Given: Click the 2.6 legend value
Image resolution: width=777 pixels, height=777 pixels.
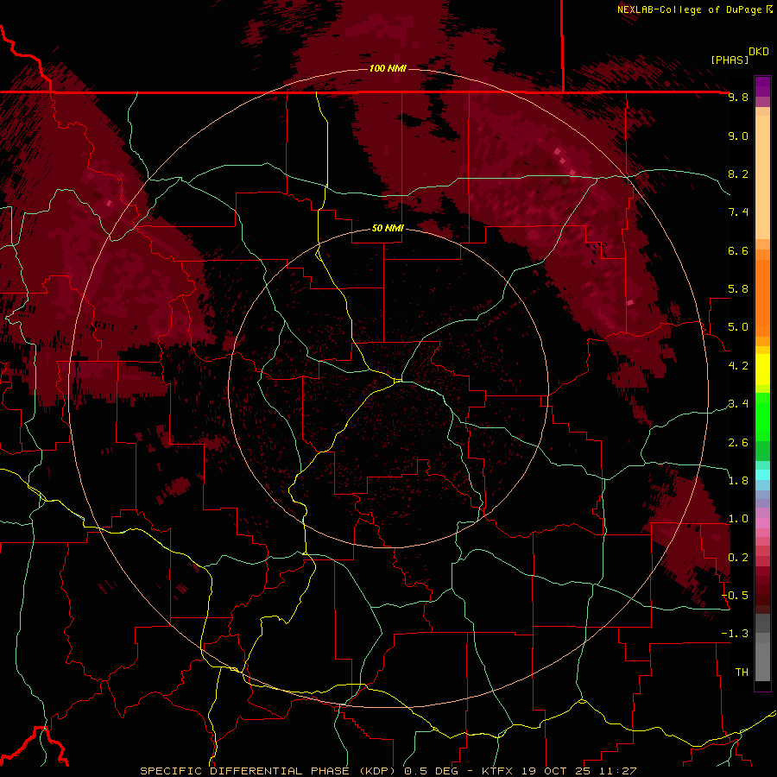Looking at the screenshot, I should (x=738, y=443).
